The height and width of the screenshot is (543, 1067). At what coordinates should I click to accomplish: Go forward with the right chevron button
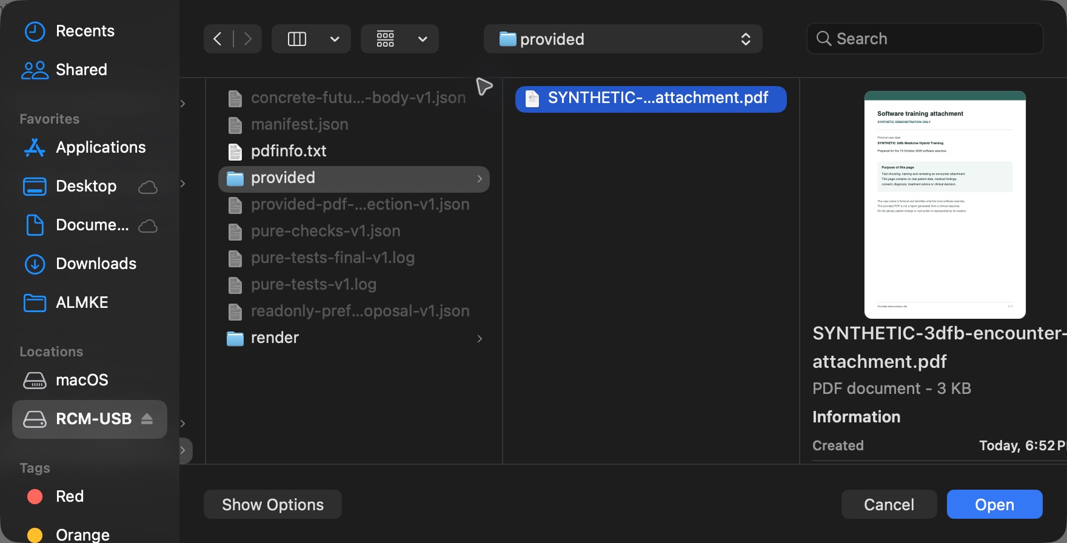pyautogui.click(x=247, y=39)
